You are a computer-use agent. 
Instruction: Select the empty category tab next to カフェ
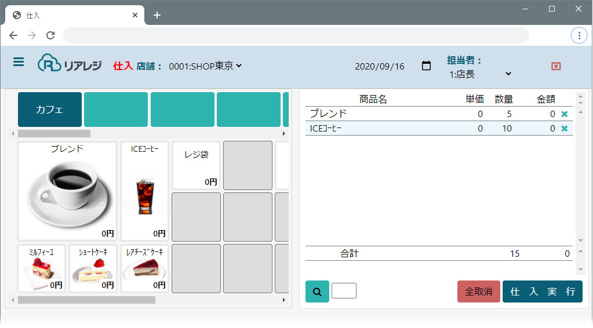[116, 110]
